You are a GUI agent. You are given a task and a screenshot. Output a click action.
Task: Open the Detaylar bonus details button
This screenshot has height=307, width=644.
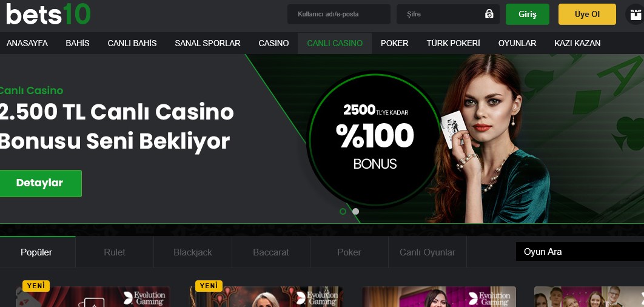[40, 183]
